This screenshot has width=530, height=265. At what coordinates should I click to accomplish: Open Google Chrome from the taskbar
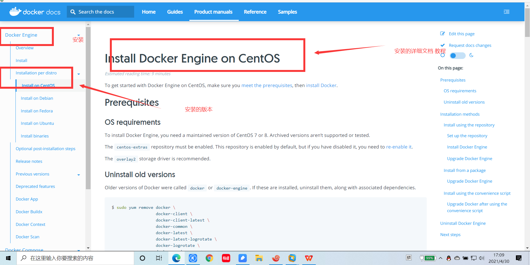210,258
